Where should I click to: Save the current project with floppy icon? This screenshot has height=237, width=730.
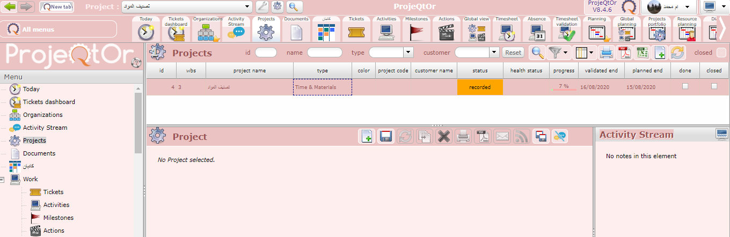(385, 137)
